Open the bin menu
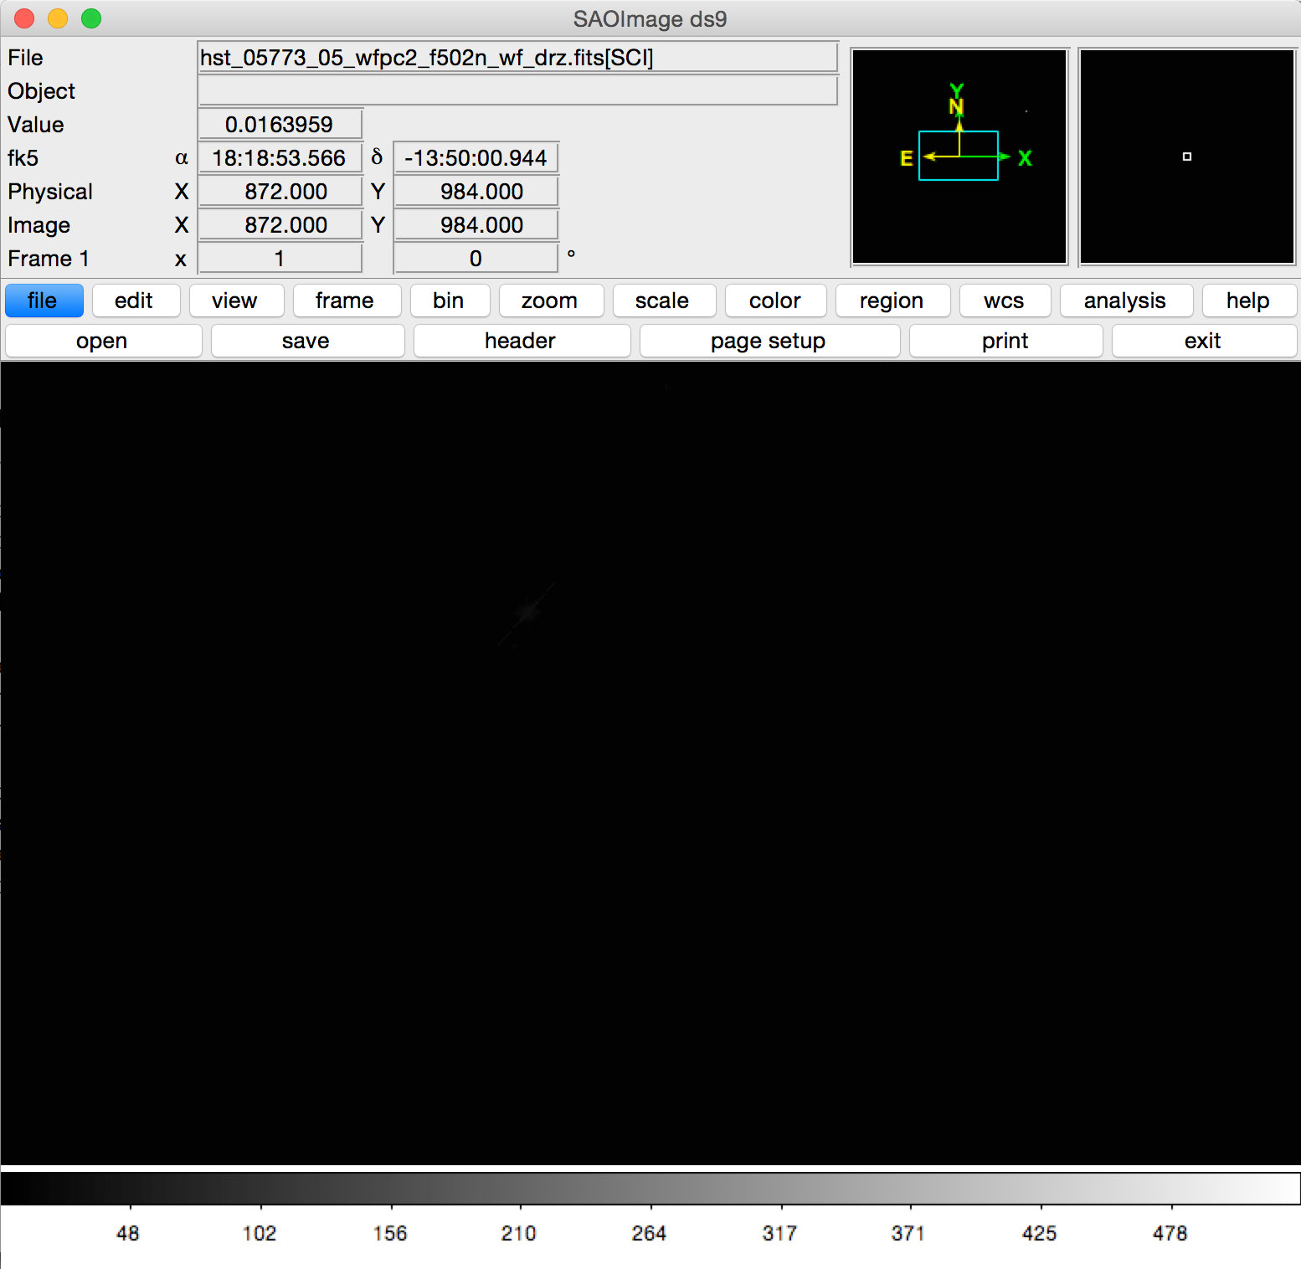The width and height of the screenshot is (1301, 1269). pyautogui.click(x=450, y=301)
